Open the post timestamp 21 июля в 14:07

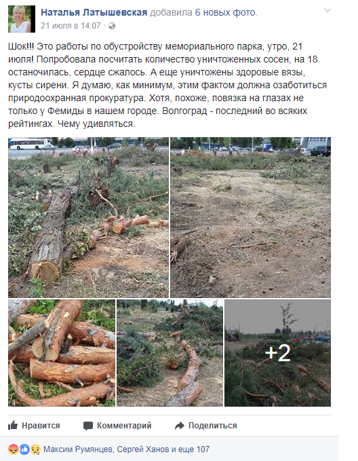click(71, 26)
